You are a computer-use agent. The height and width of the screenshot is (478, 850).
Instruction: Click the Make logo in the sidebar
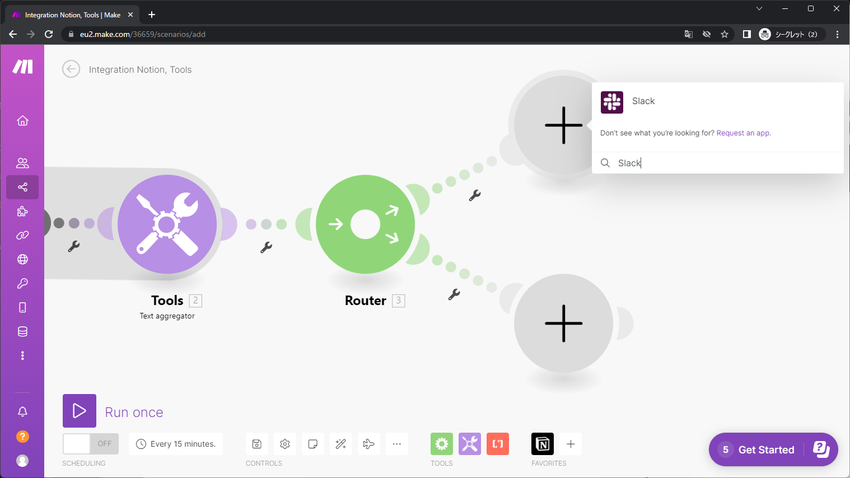tap(22, 67)
